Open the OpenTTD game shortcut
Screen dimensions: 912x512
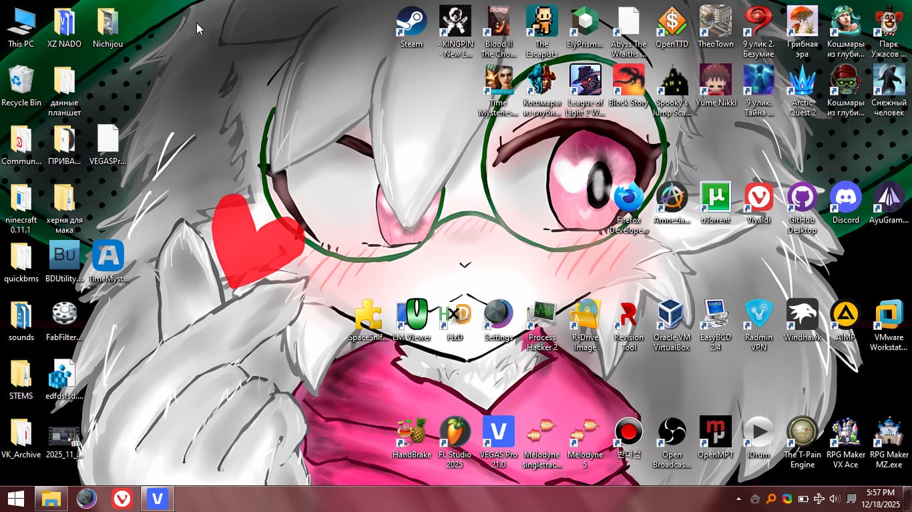click(x=672, y=23)
